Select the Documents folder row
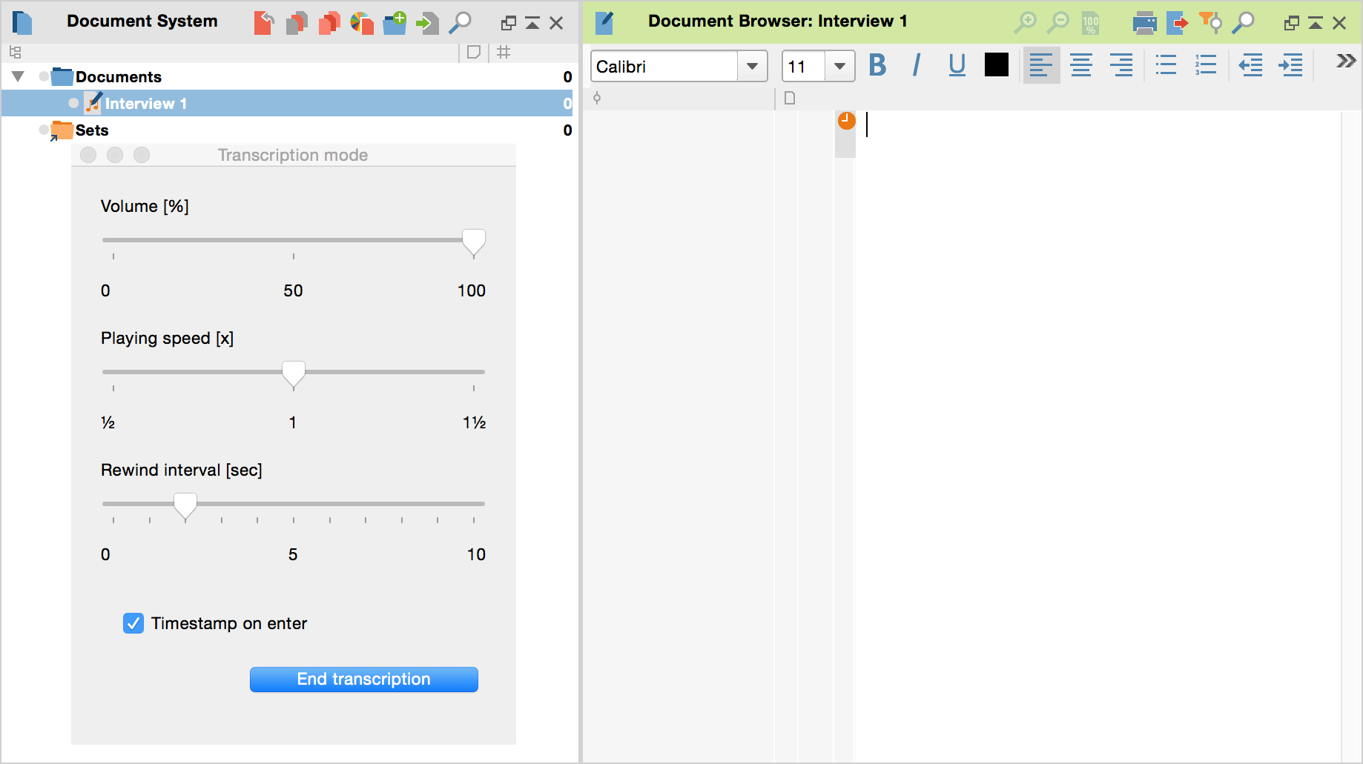 pos(287,76)
